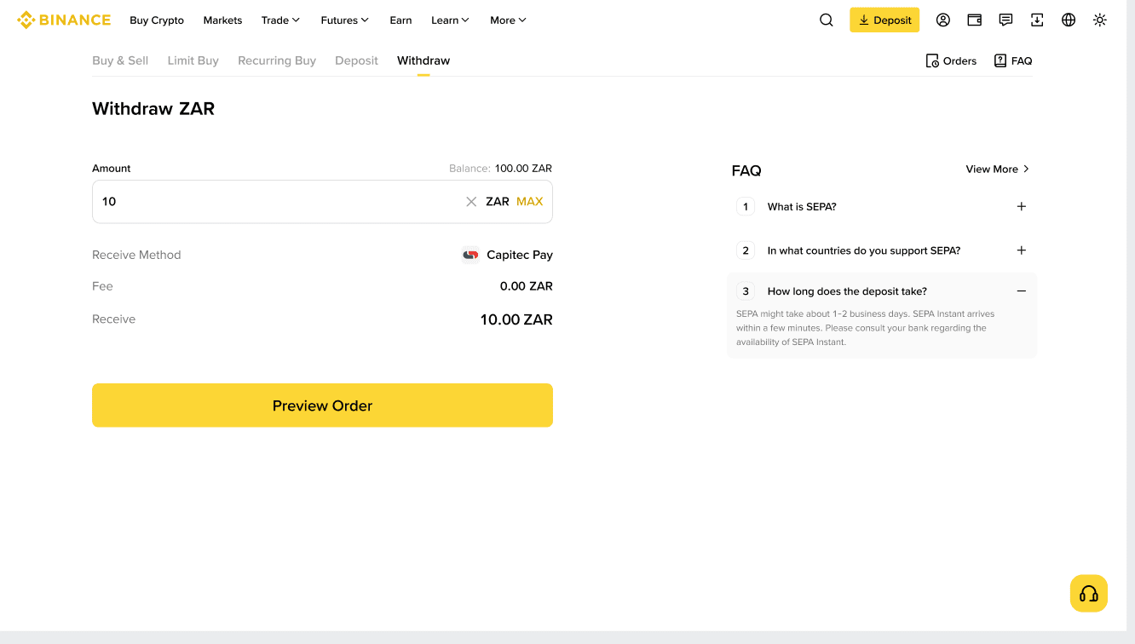This screenshot has height=644, width=1135.
Task: Click the Binance logo
Action: (x=64, y=20)
